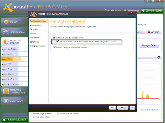This screenshot has height=123, width=165.
Task: Click the Réglages Généraux orange heading
Action: point(68,22)
